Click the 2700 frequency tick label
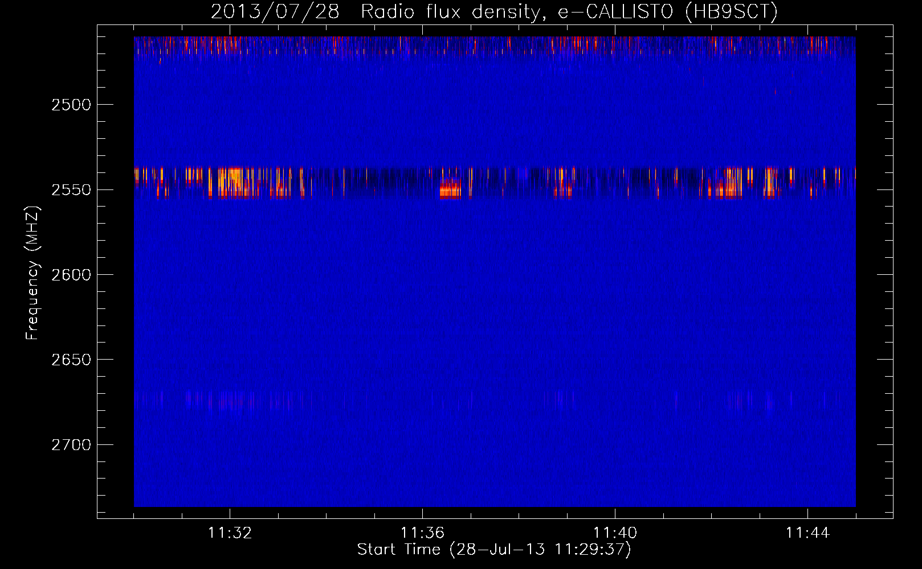 point(71,445)
